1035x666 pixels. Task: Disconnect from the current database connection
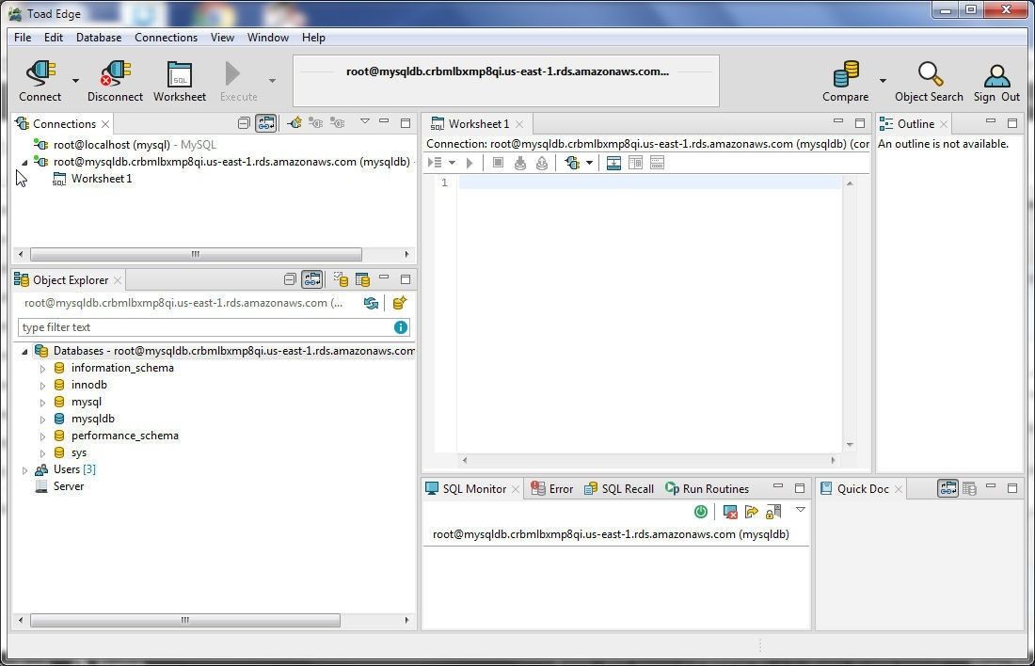pyautogui.click(x=115, y=81)
